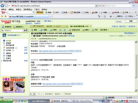Click the plus icon to add calendar event

tap(31, 94)
